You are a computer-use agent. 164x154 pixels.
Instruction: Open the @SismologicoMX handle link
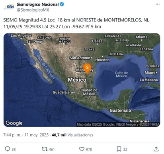[33, 10]
